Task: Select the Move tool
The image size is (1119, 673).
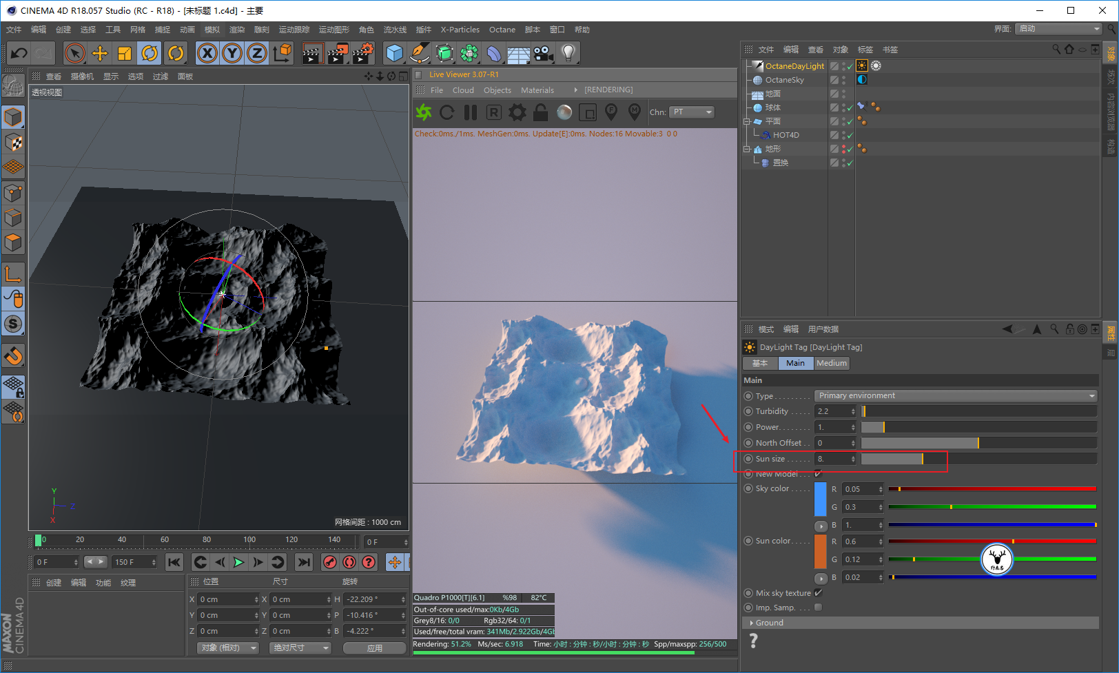Action: click(x=100, y=53)
